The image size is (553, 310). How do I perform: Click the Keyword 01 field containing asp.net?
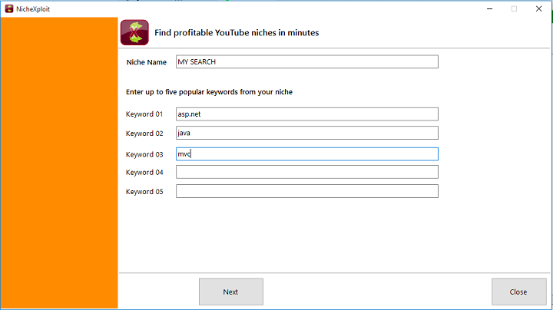click(x=306, y=114)
